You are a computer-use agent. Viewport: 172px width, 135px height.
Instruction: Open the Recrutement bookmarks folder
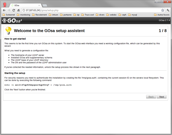(39, 15)
